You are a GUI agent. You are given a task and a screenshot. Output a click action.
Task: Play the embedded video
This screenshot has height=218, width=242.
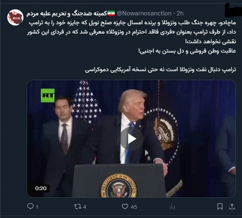pyautogui.click(x=131, y=139)
